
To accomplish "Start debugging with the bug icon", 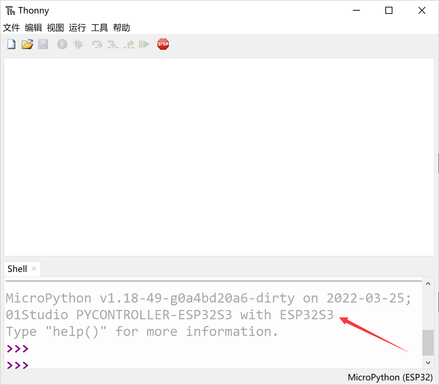I will click(78, 44).
